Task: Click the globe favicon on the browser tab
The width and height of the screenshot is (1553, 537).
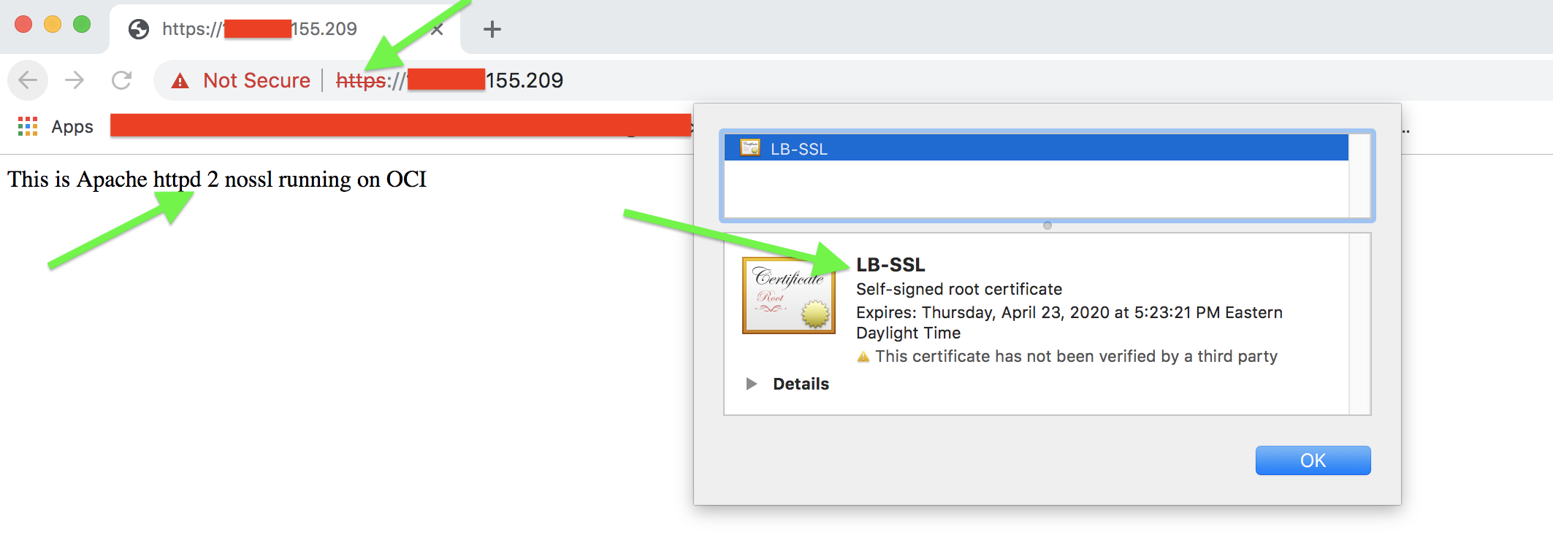Action: pyautogui.click(x=139, y=29)
